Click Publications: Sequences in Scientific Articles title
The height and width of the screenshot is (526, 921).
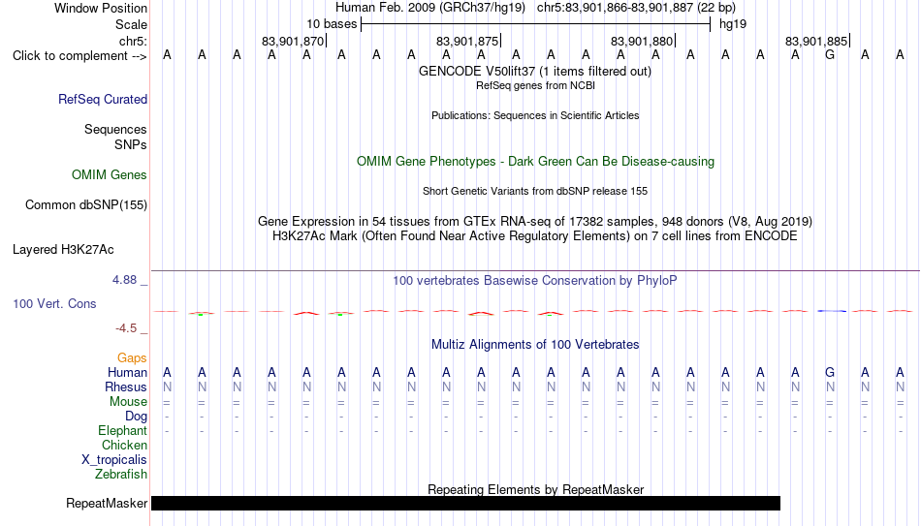click(535, 115)
